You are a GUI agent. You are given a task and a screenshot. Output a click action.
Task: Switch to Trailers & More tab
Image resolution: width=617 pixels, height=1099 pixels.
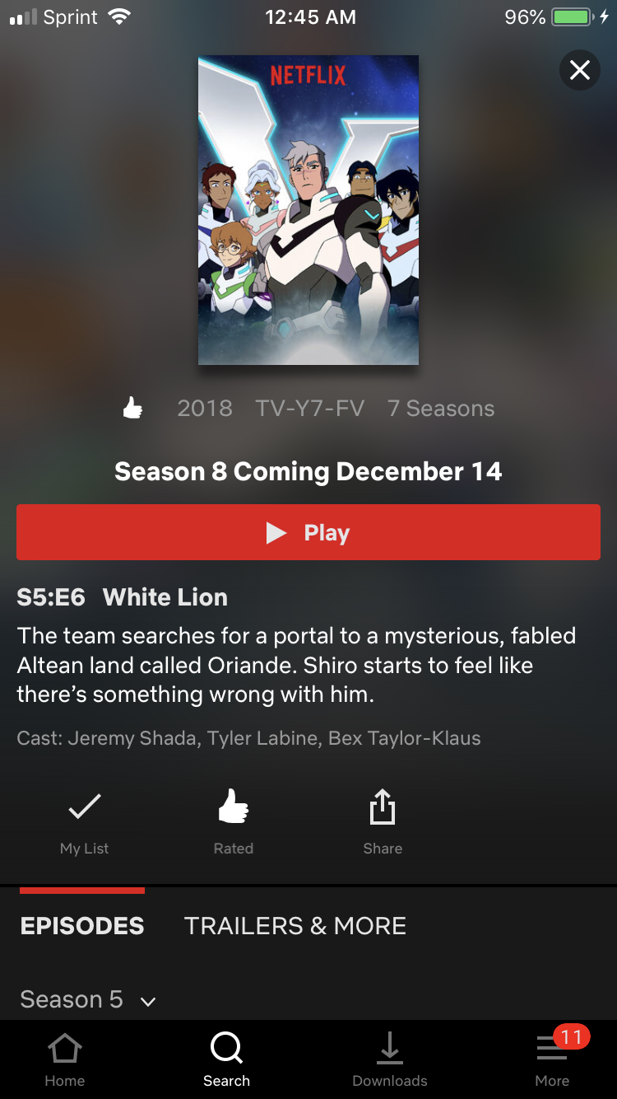pyautogui.click(x=295, y=926)
